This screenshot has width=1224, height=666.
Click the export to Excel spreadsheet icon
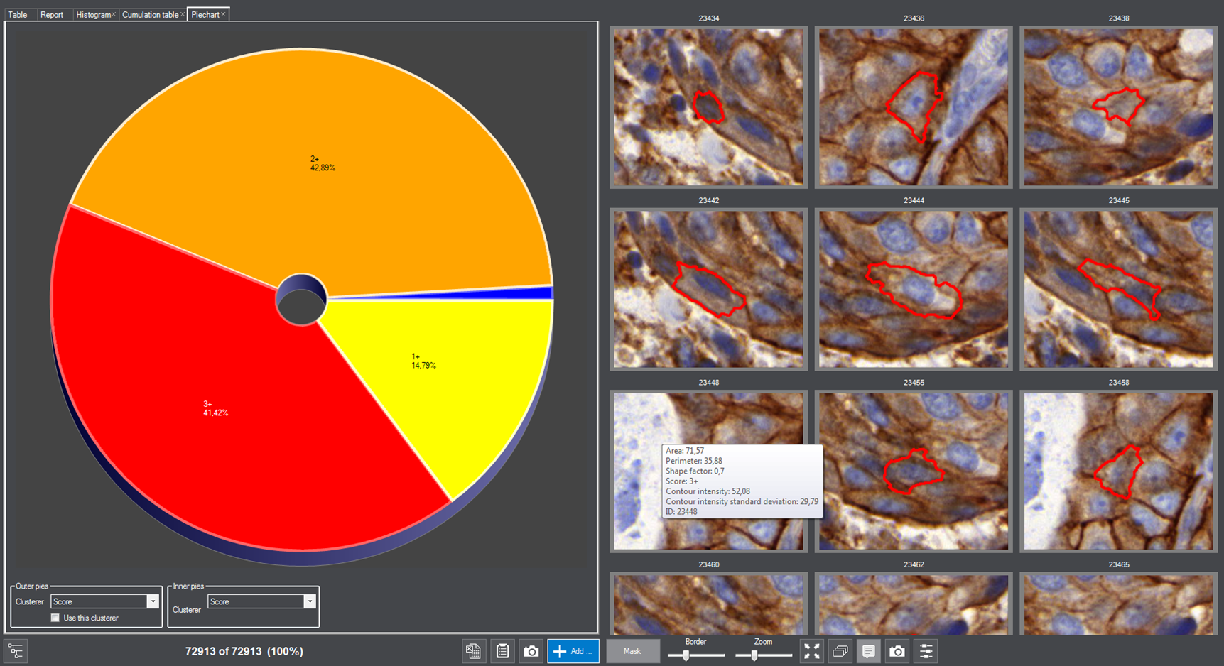coord(473,651)
